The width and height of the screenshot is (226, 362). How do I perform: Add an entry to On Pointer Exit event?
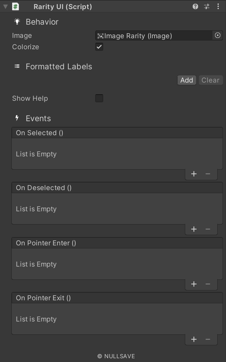(x=194, y=339)
